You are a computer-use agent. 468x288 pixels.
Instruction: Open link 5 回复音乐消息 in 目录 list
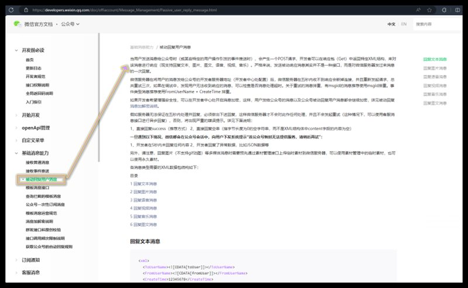(143, 217)
